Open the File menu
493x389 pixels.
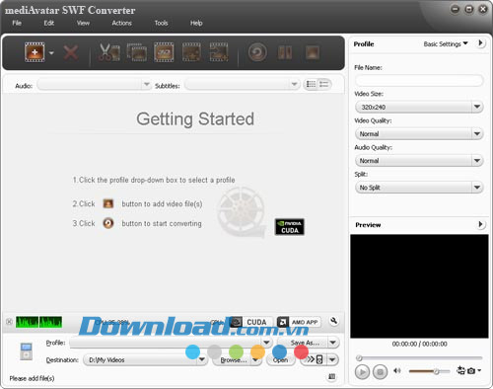[x=17, y=23]
